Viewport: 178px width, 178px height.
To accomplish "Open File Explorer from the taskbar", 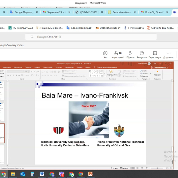I will [13, 174].
